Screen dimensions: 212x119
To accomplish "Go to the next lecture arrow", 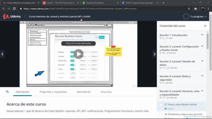I will click(155, 54).
